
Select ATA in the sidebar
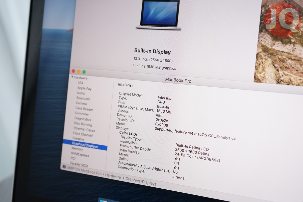pyautogui.click(x=80, y=83)
